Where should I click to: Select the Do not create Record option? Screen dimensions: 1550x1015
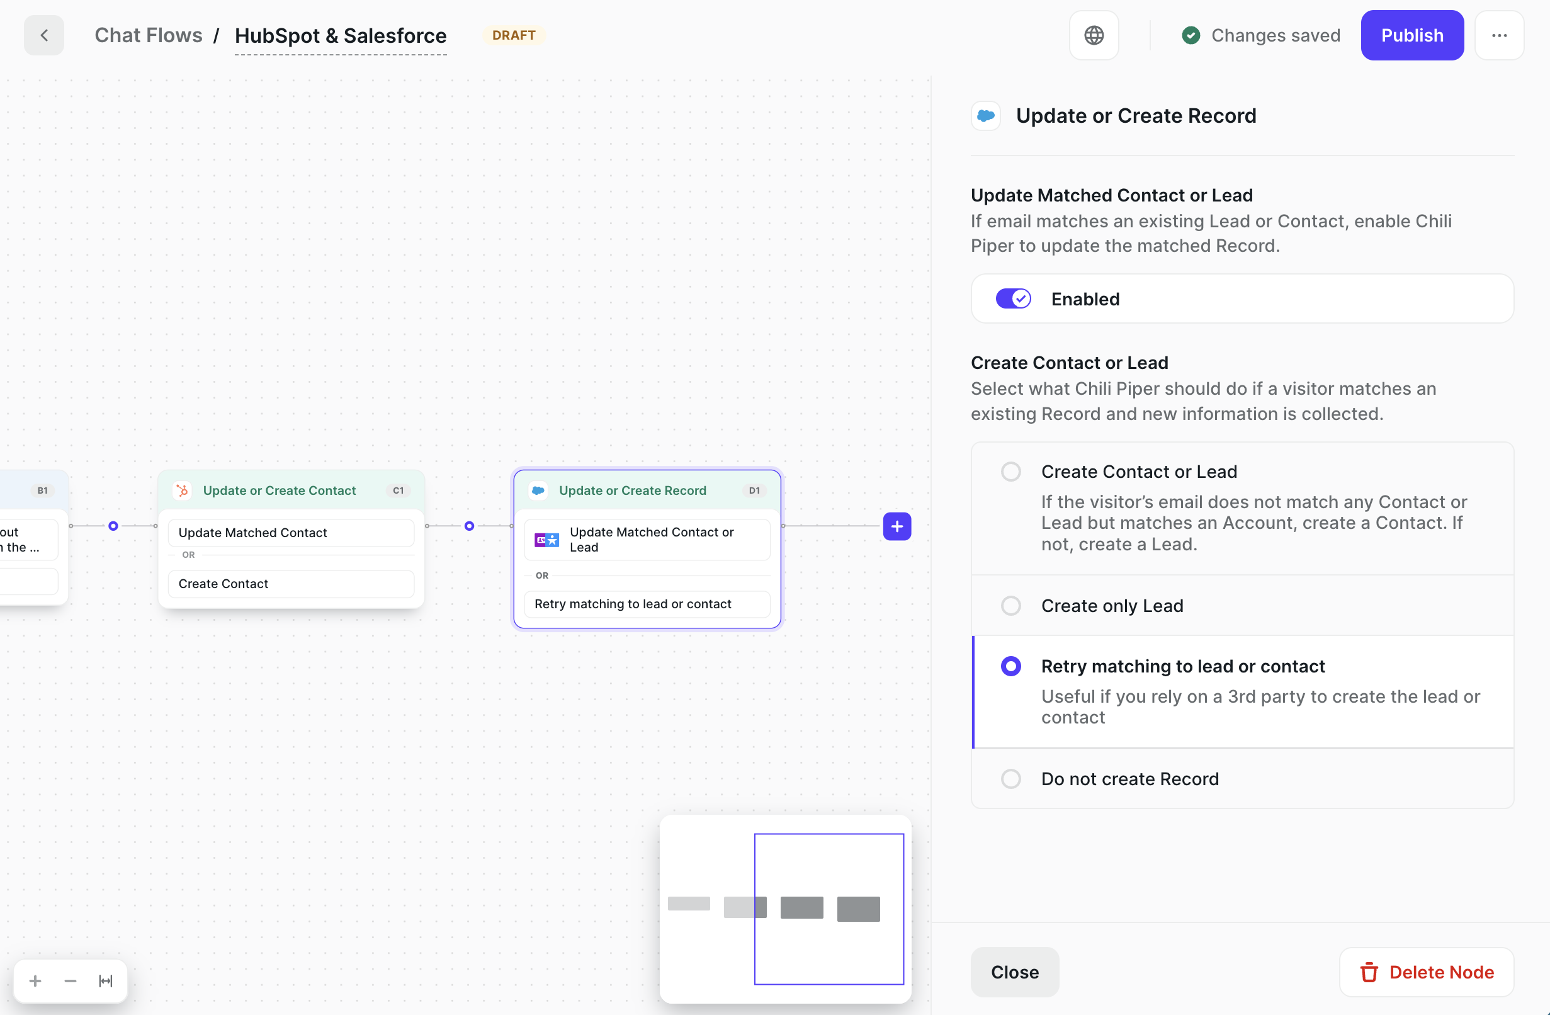pyautogui.click(x=1242, y=778)
